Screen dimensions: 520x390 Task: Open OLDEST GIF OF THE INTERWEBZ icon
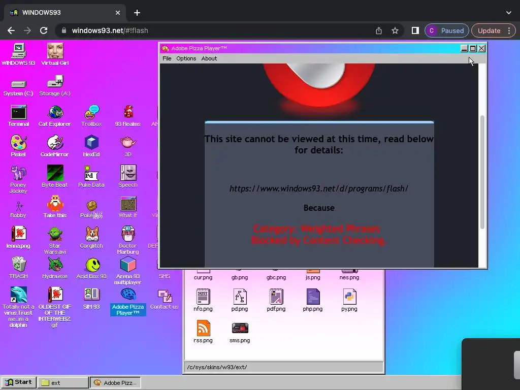click(55, 307)
